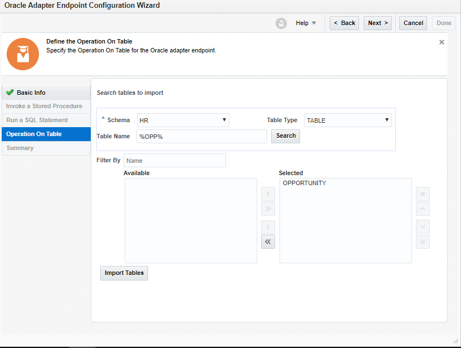Select the Invoke a Stored Procedure step

pyautogui.click(x=46, y=107)
